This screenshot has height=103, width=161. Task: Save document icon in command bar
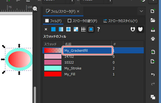[153, 30]
